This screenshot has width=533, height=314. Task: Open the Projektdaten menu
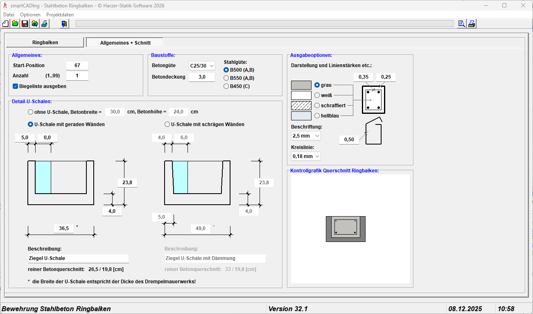coord(60,15)
